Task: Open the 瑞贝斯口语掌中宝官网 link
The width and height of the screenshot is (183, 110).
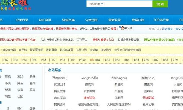Action: (127, 50)
